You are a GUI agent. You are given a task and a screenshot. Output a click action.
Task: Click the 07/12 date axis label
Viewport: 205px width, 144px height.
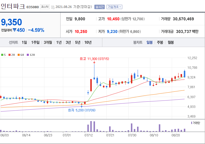(89, 135)
